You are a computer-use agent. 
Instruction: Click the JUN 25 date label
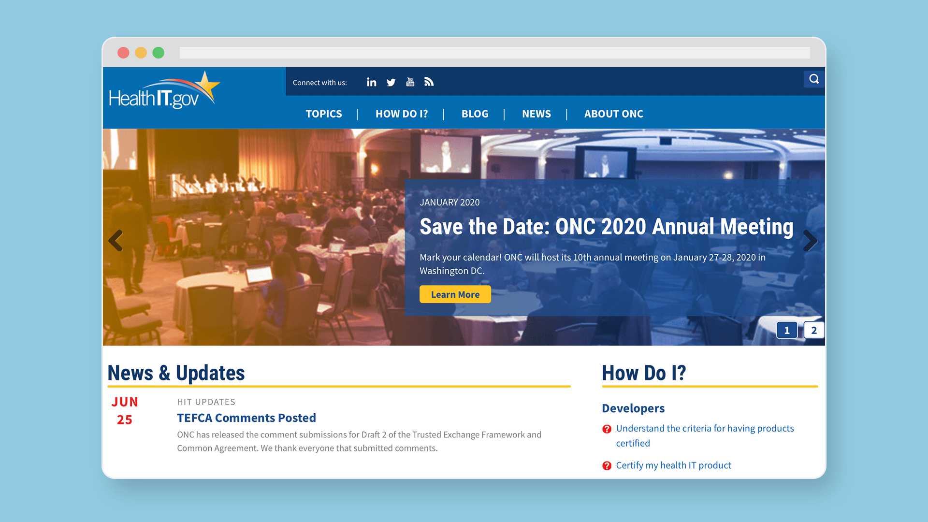[125, 411]
